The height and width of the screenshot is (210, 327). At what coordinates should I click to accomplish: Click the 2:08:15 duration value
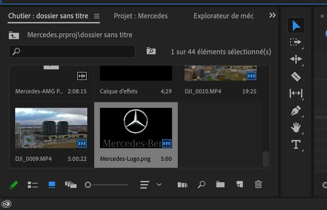pos(77,91)
